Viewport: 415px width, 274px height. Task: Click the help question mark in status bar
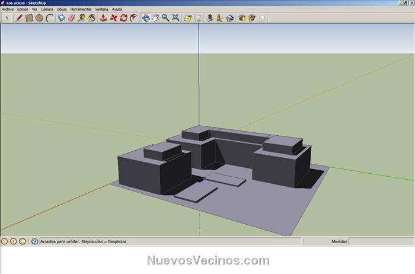(34, 242)
